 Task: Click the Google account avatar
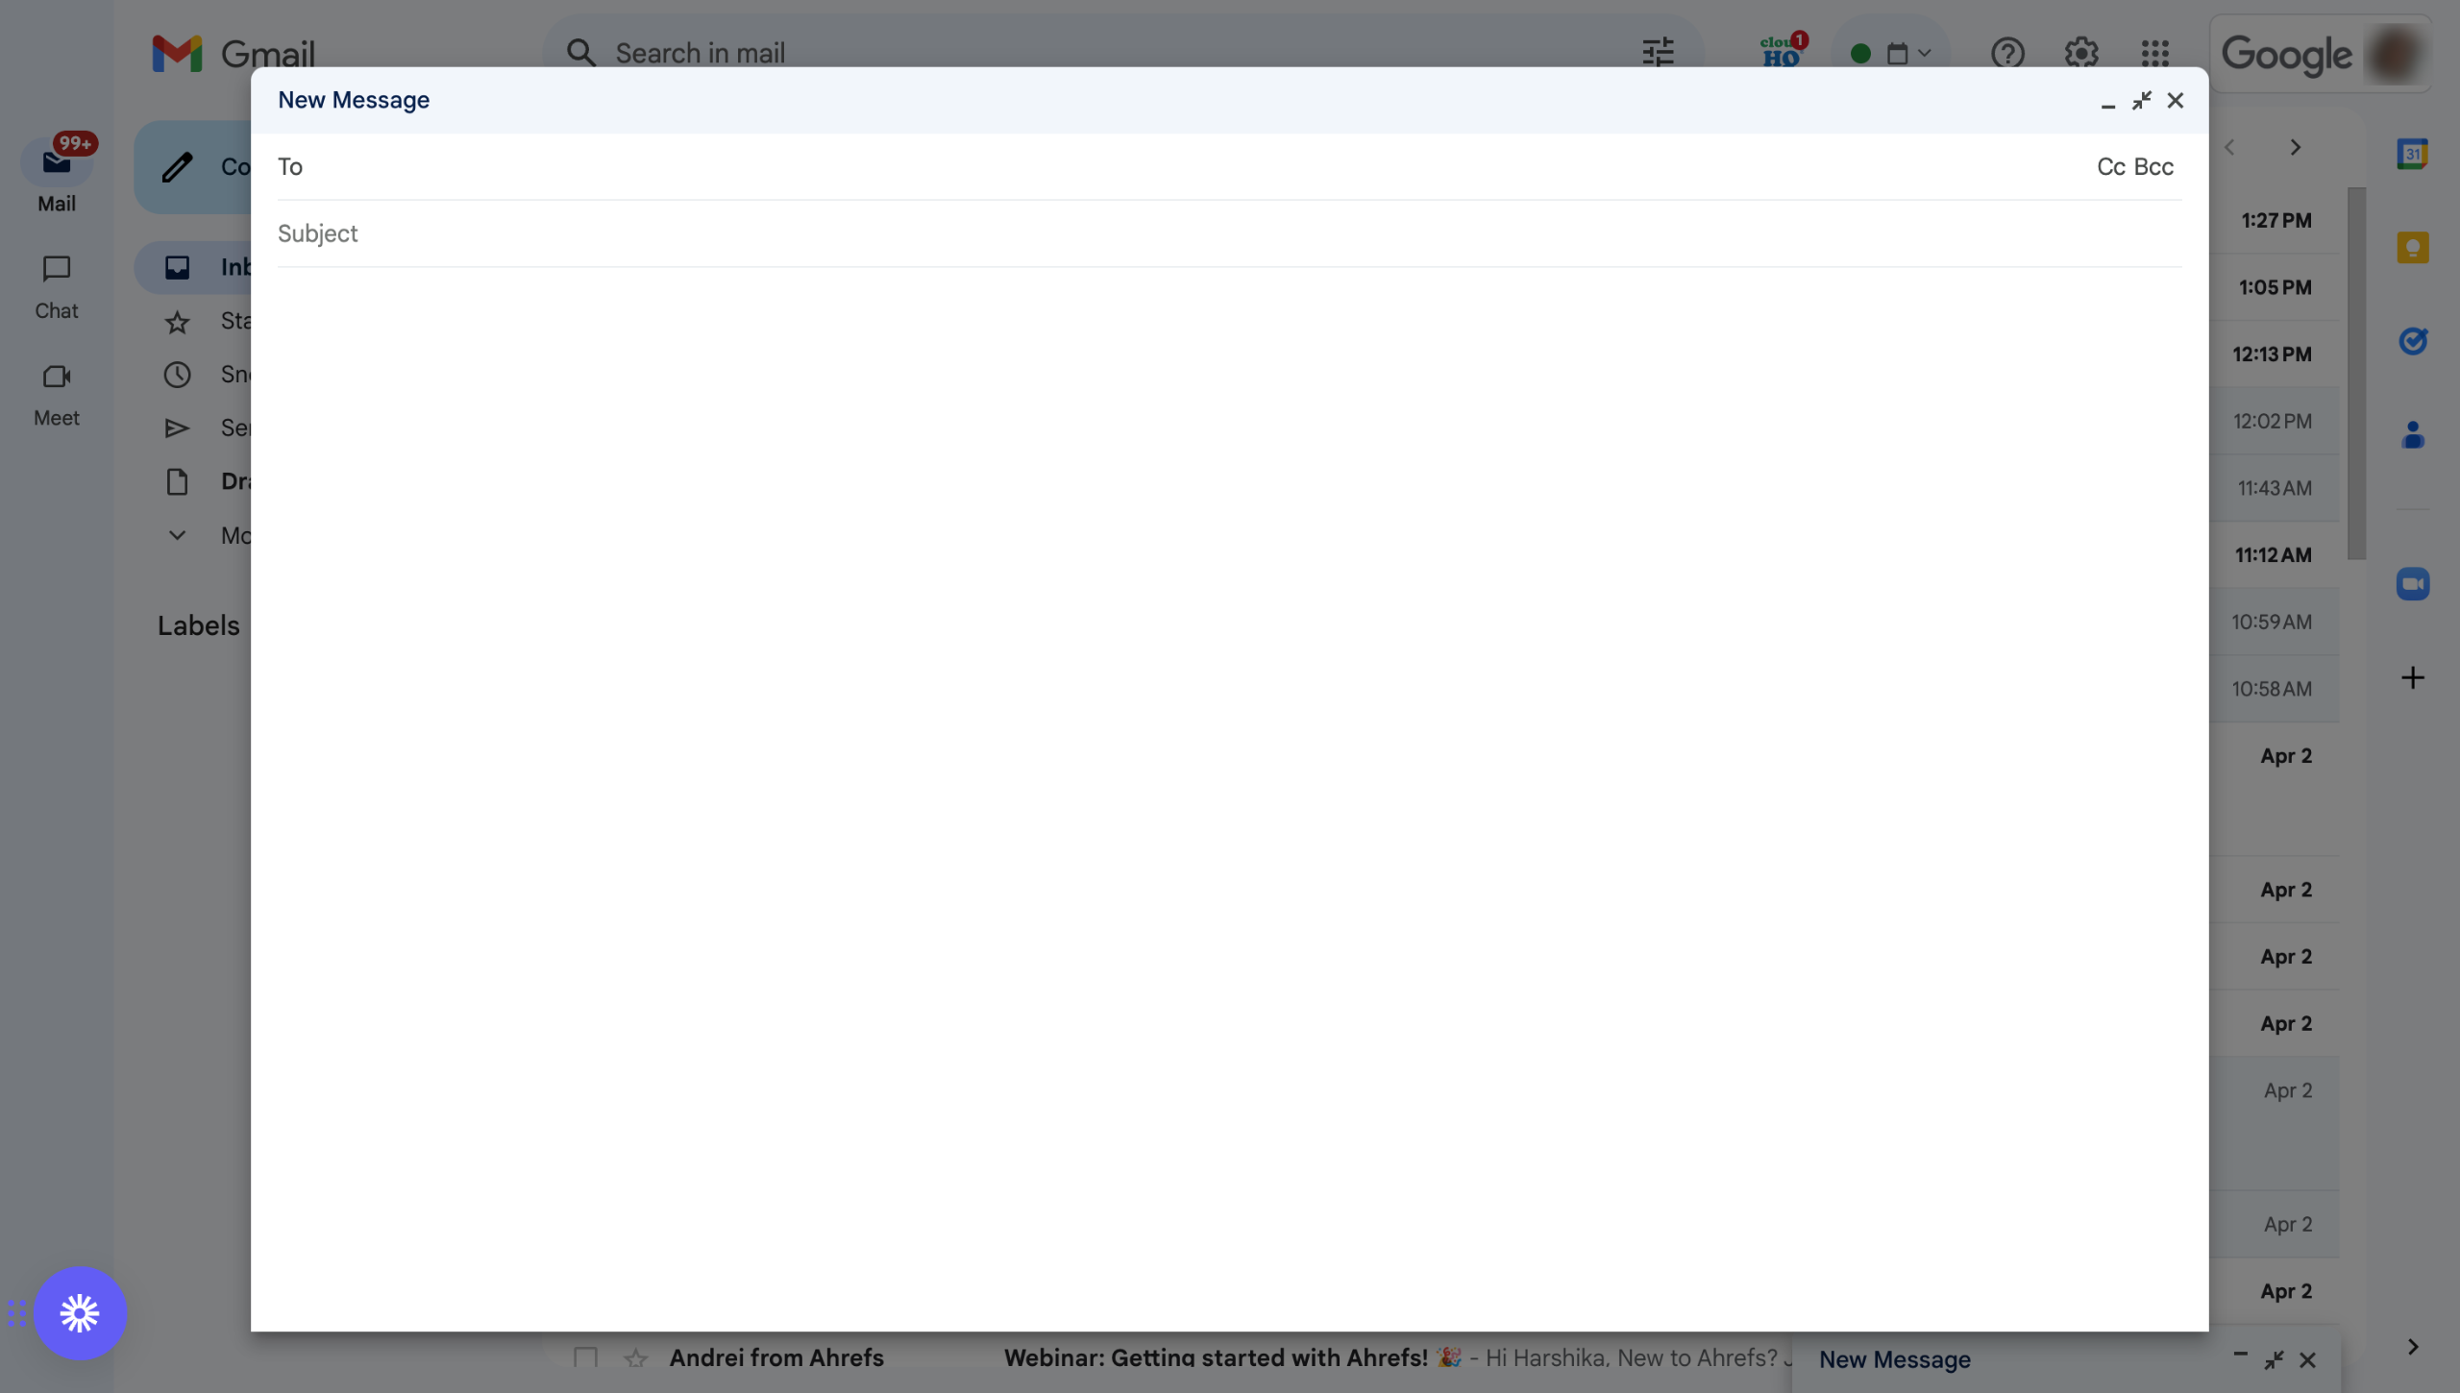tap(2395, 54)
